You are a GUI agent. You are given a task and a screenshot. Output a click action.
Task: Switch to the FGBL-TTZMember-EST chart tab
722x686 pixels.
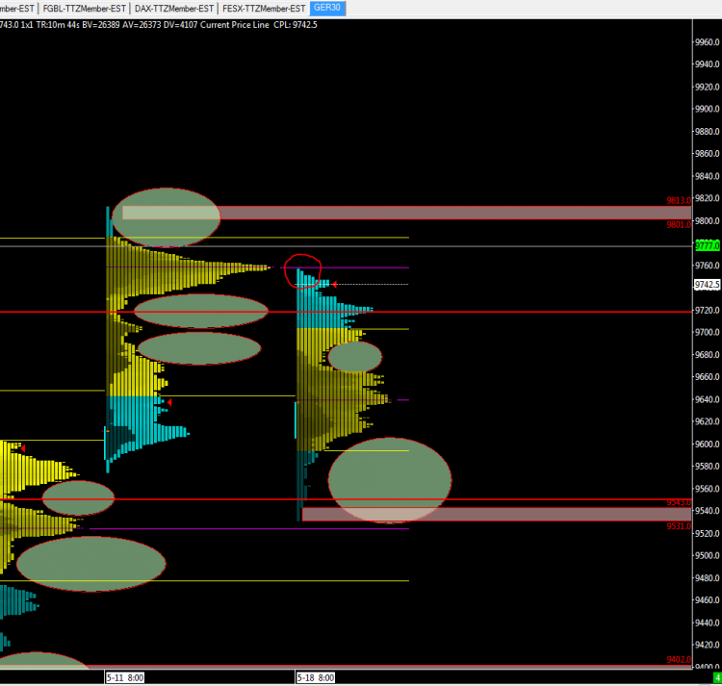pos(85,9)
